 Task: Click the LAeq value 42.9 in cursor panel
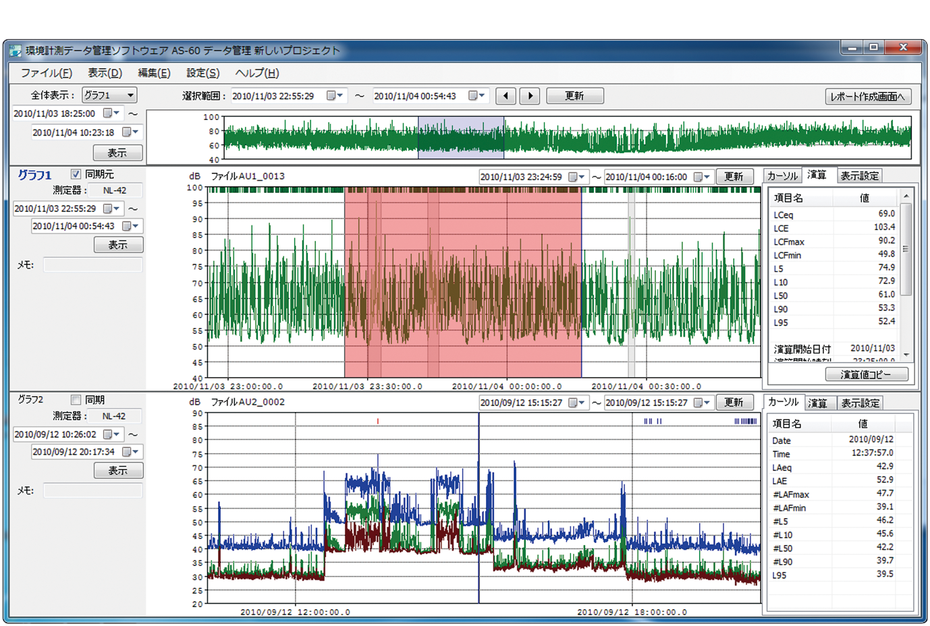click(x=885, y=467)
